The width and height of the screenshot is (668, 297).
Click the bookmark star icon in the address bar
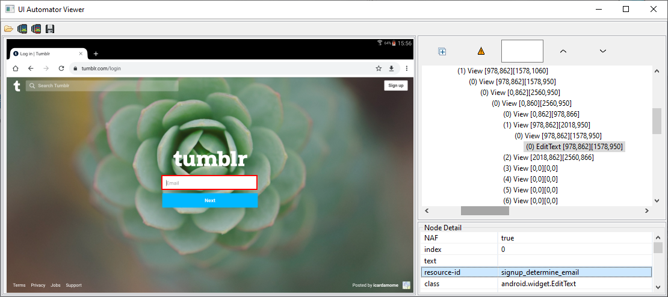click(x=379, y=69)
